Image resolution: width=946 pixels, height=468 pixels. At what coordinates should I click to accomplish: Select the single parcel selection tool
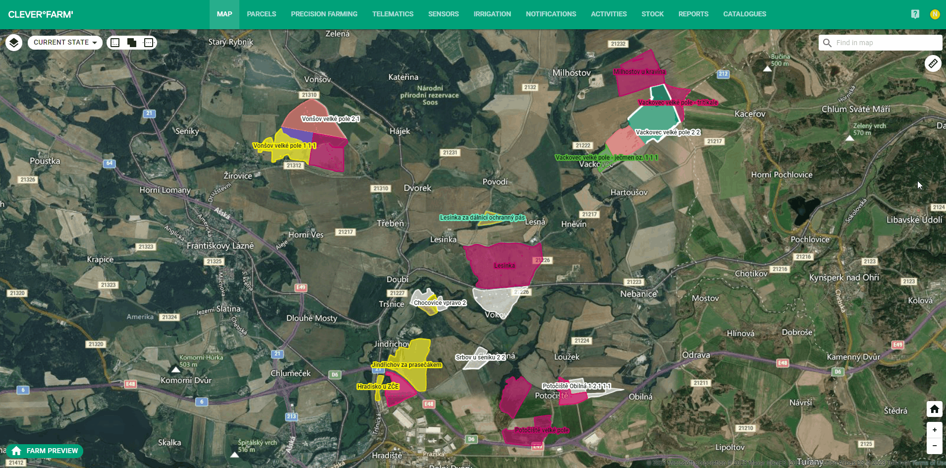tap(115, 43)
